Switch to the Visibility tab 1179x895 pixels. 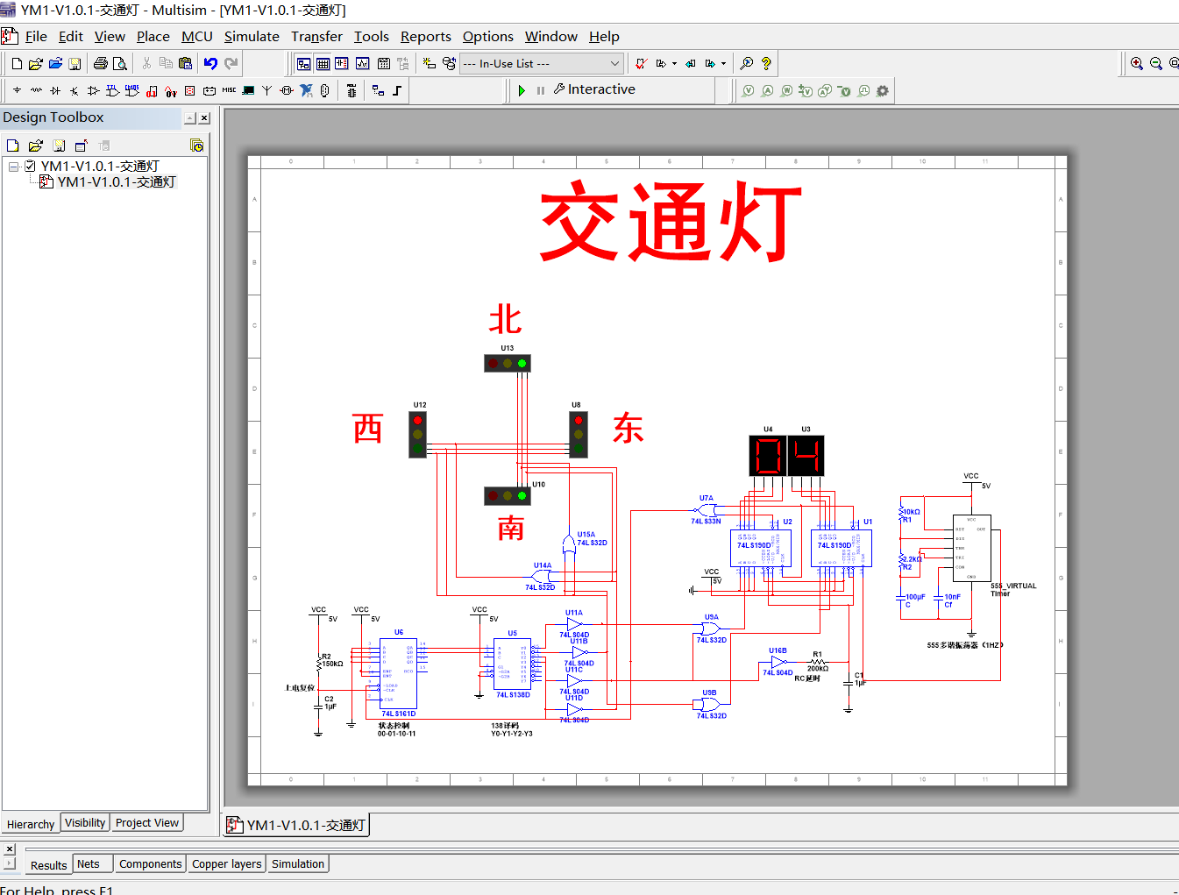[x=84, y=822]
